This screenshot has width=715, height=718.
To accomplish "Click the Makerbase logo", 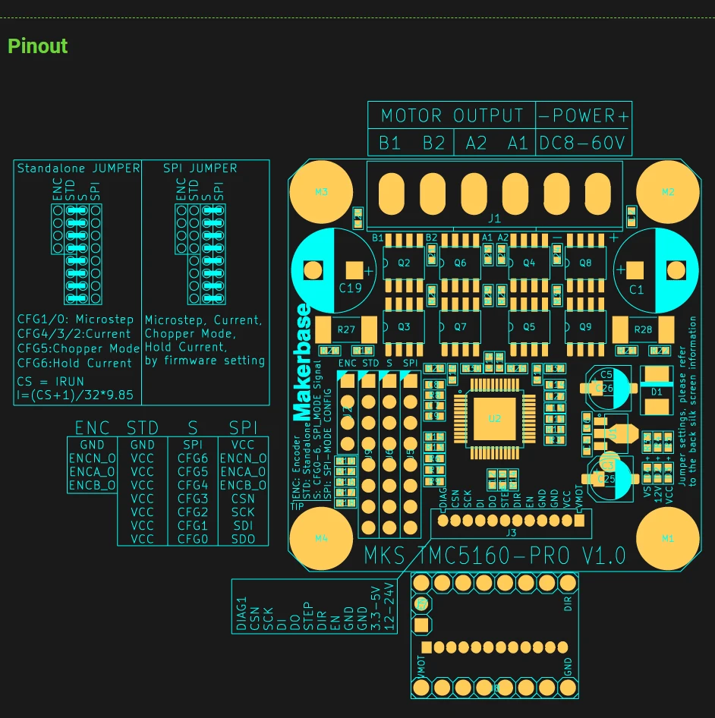I will pyautogui.click(x=302, y=362).
